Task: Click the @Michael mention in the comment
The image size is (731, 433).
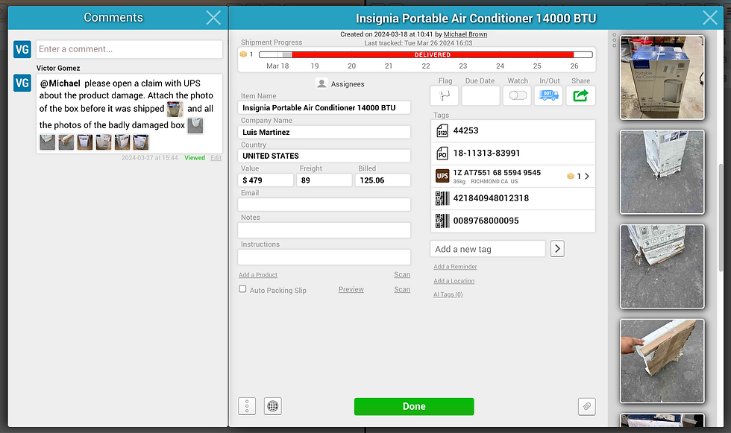Action: pos(60,83)
